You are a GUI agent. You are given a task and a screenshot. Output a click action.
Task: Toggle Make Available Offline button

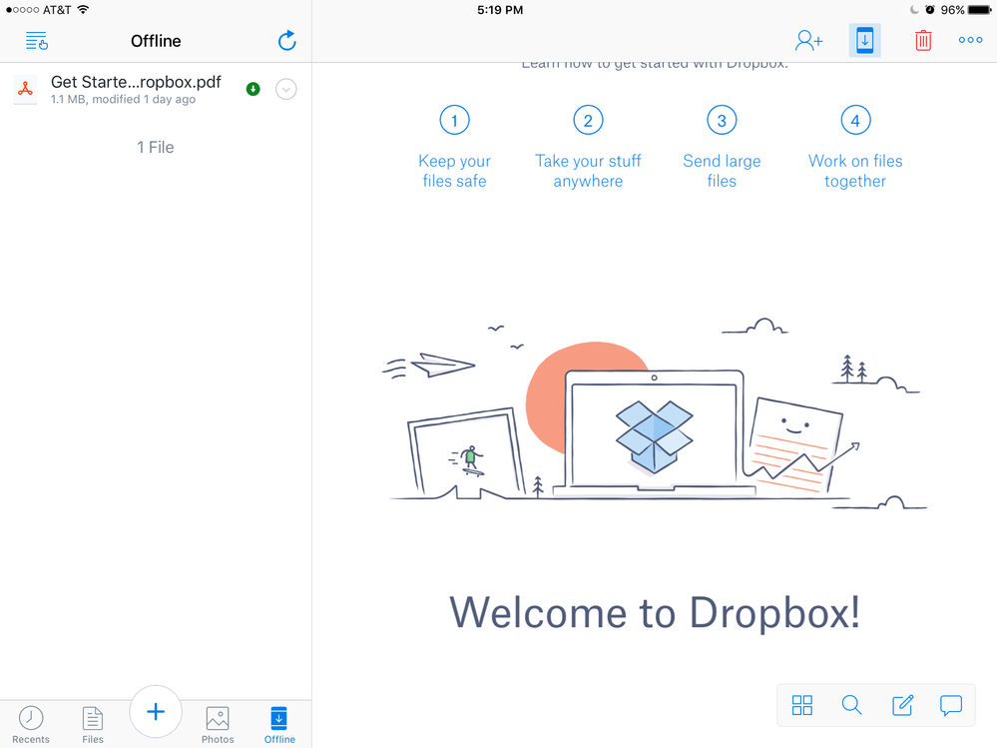865,41
